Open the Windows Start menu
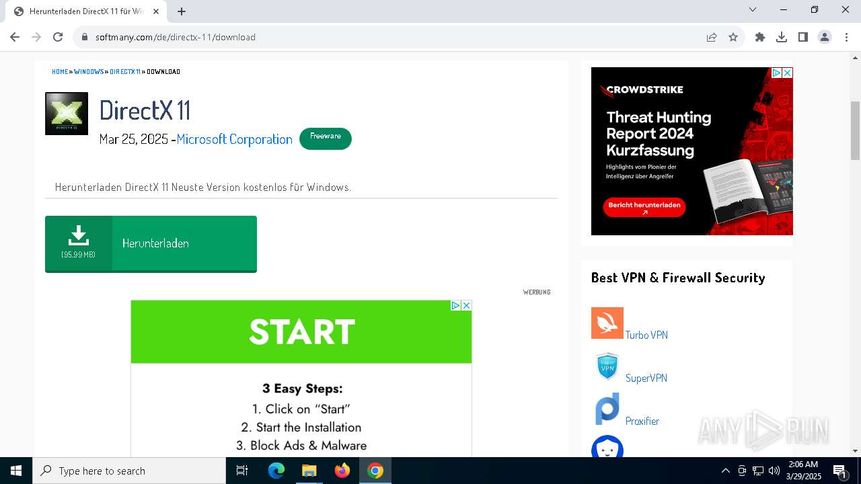The height and width of the screenshot is (484, 861). click(x=16, y=471)
